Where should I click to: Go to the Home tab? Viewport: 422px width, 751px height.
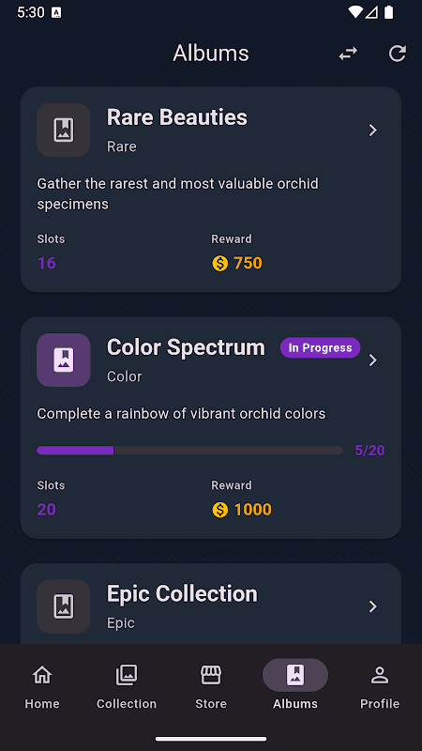[x=42, y=685]
